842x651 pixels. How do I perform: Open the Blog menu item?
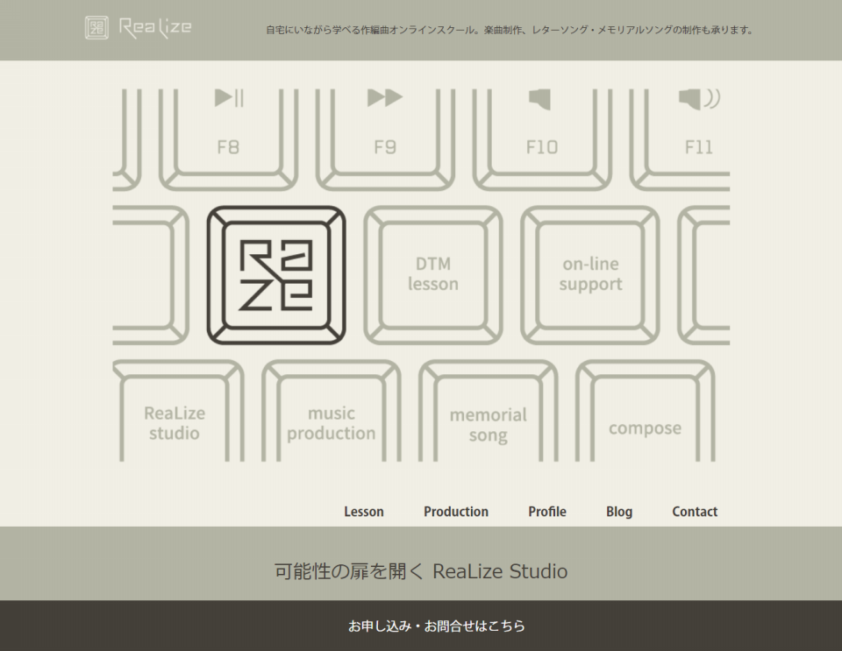coord(619,512)
